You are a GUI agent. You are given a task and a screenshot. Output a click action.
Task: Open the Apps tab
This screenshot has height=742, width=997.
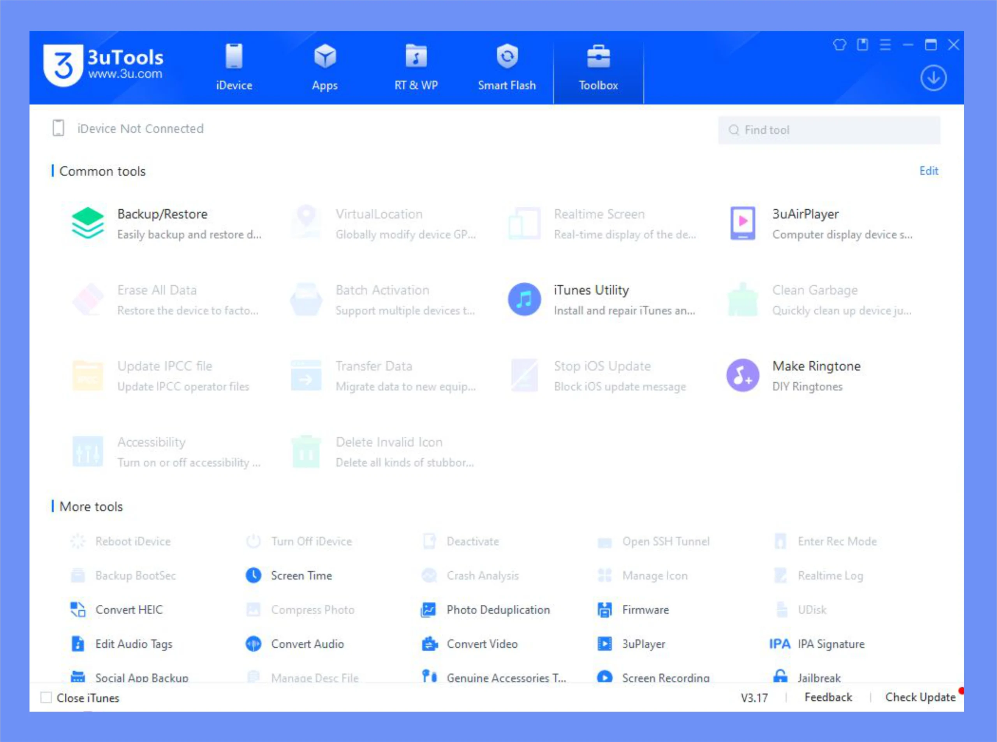[324, 67]
